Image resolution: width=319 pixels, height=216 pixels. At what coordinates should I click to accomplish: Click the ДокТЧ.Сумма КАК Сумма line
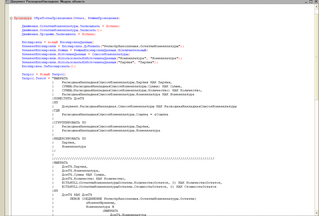[x=83, y=175]
